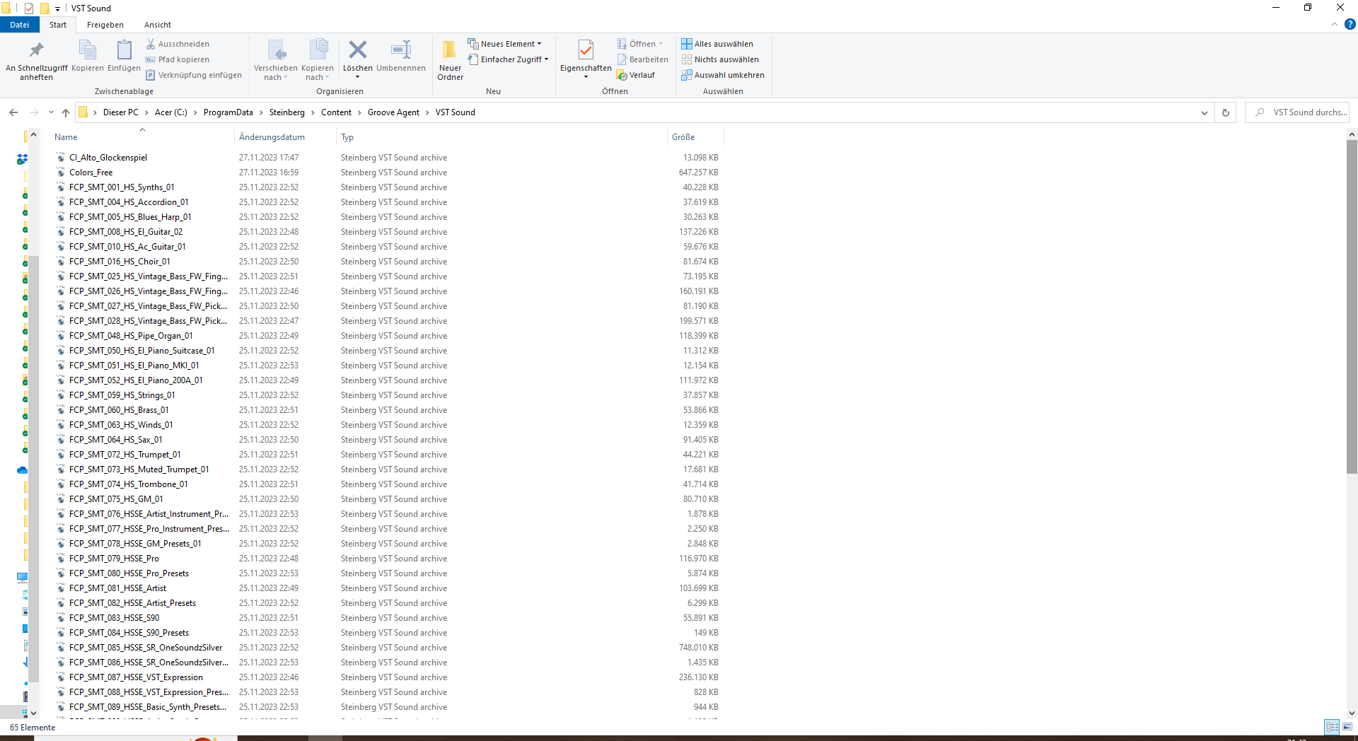1358x741 pixels.
Task: Click the navigation pane scrollbar
Action: click(33, 469)
